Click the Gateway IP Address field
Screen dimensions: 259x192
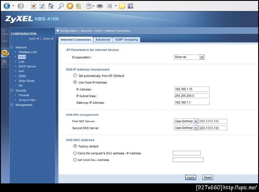pos(192,102)
